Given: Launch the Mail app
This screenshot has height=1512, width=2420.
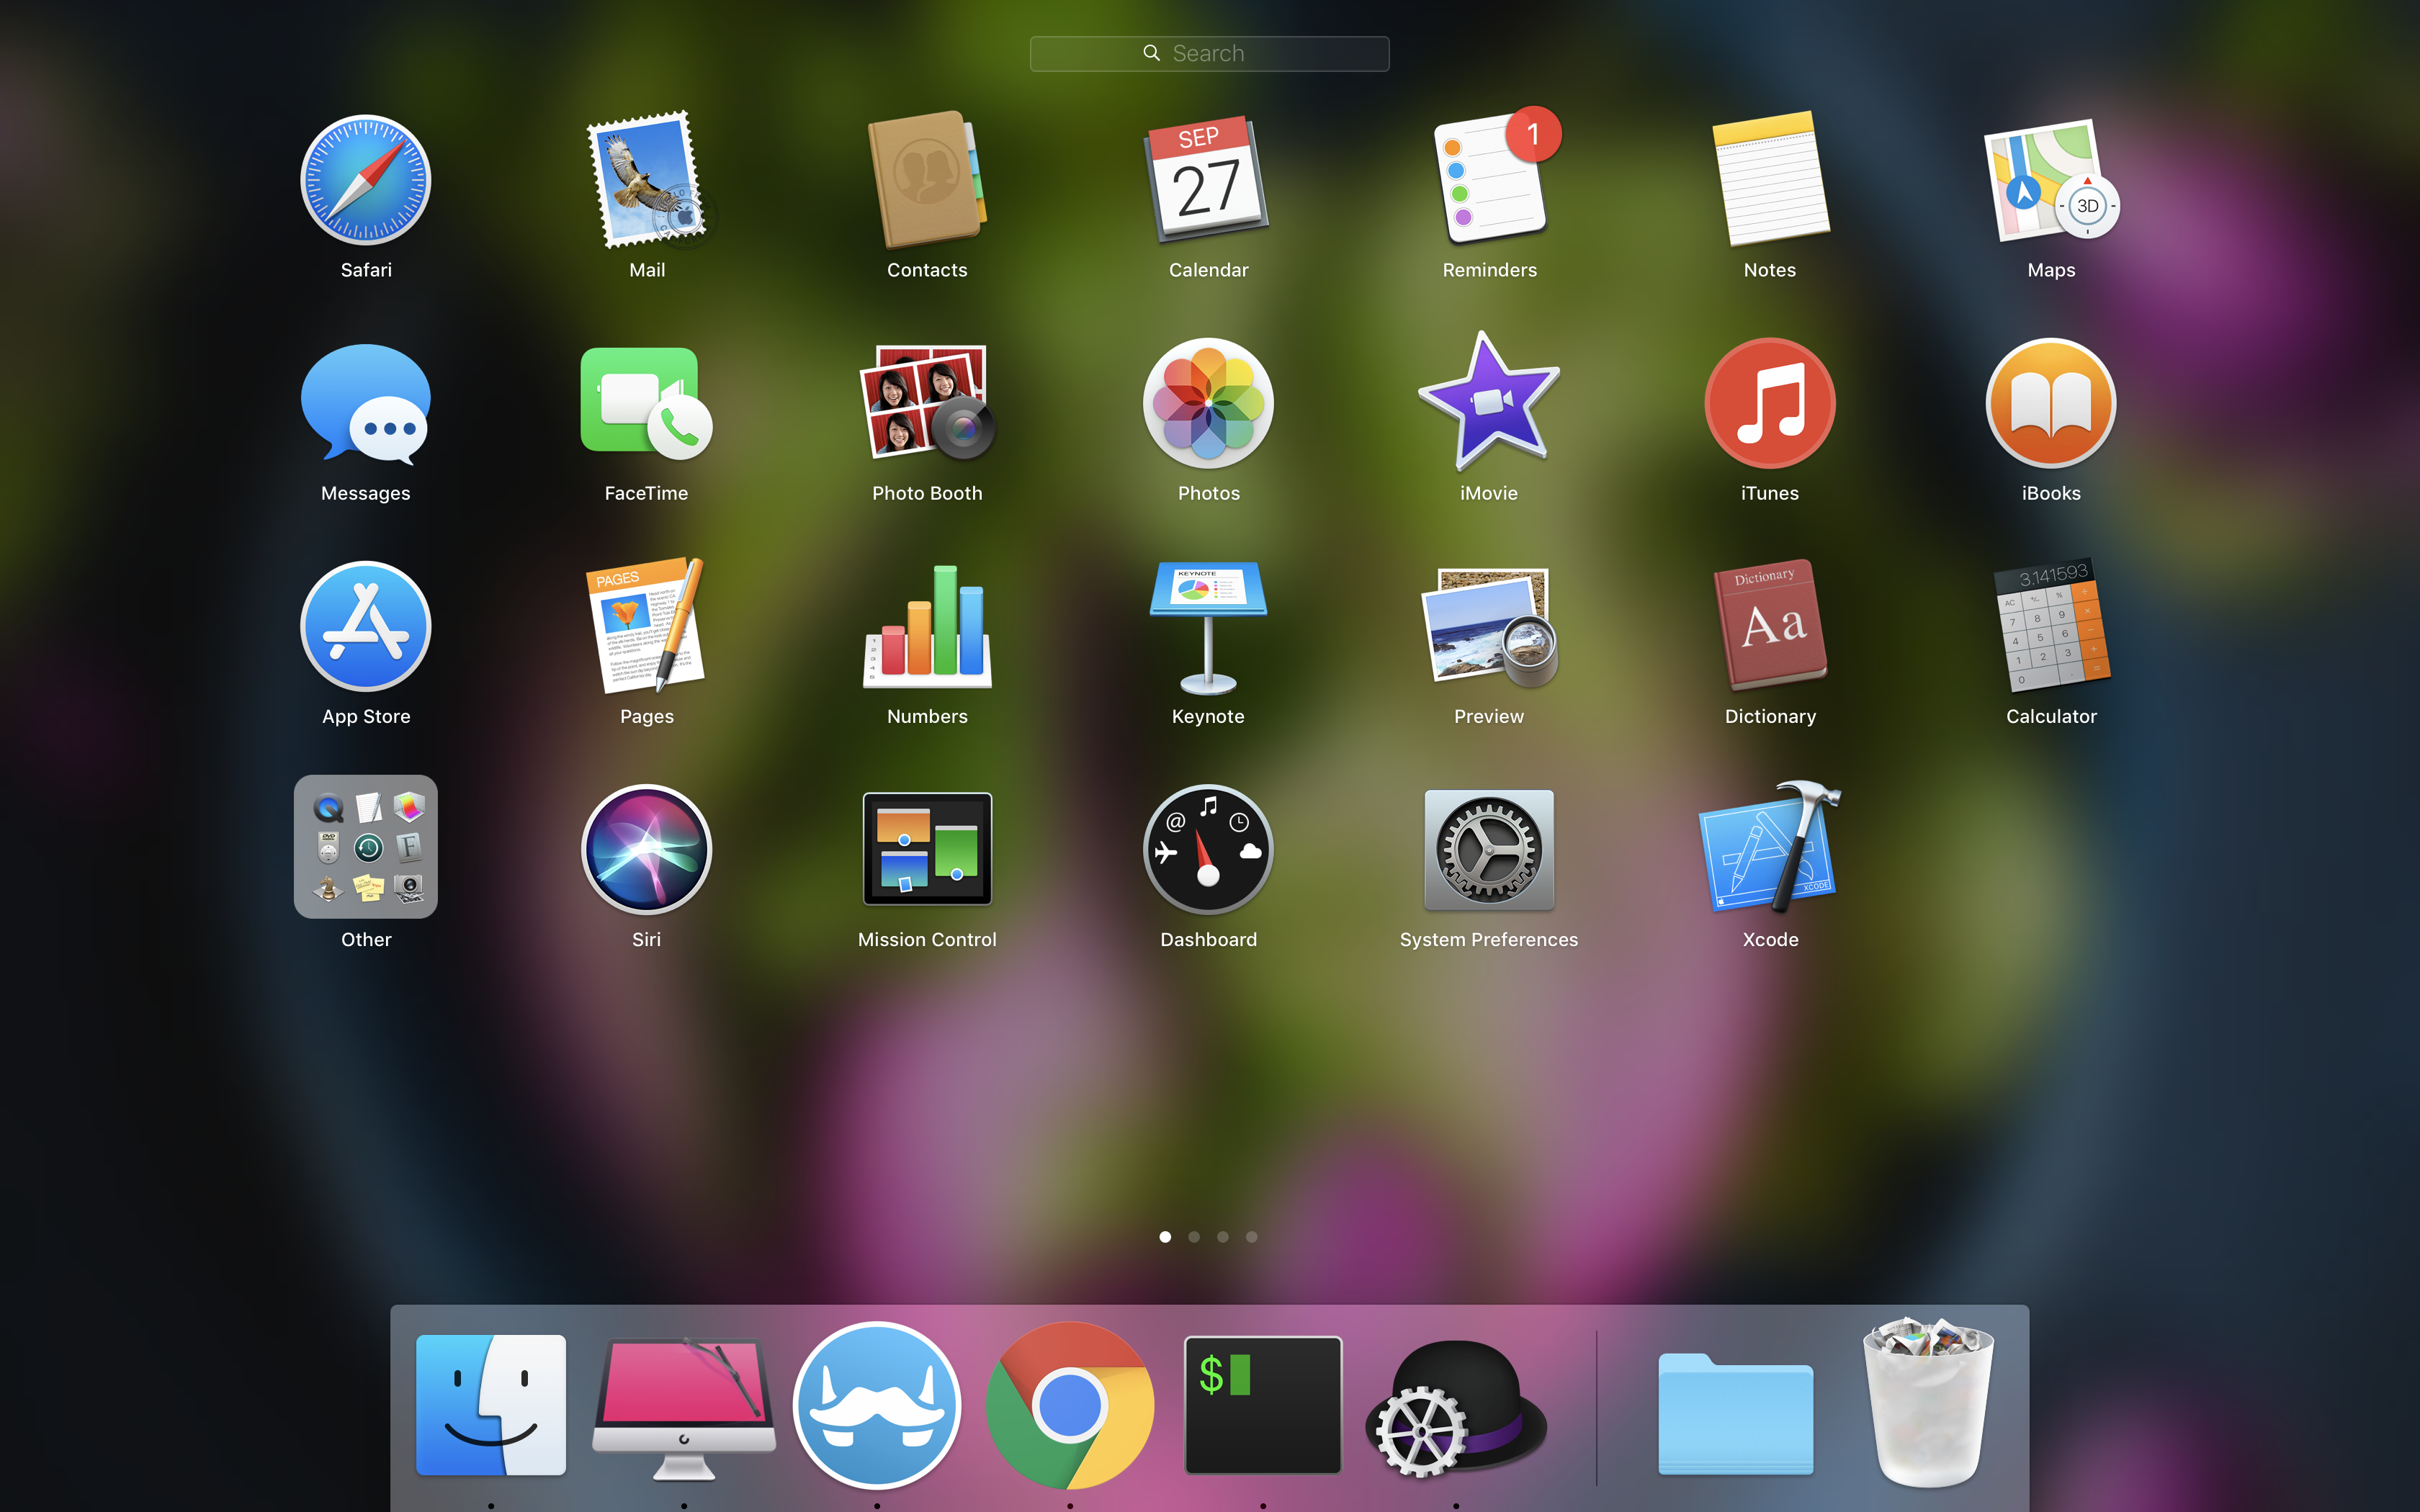Looking at the screenshot, I should 646,180.
